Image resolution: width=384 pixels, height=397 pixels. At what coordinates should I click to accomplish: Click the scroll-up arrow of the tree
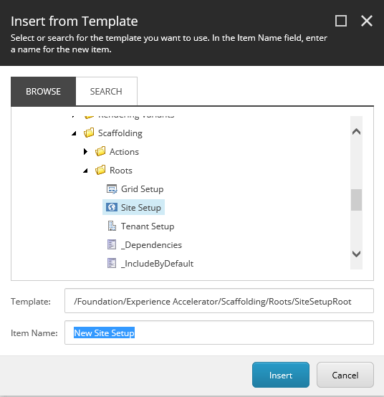pos(356,131)
